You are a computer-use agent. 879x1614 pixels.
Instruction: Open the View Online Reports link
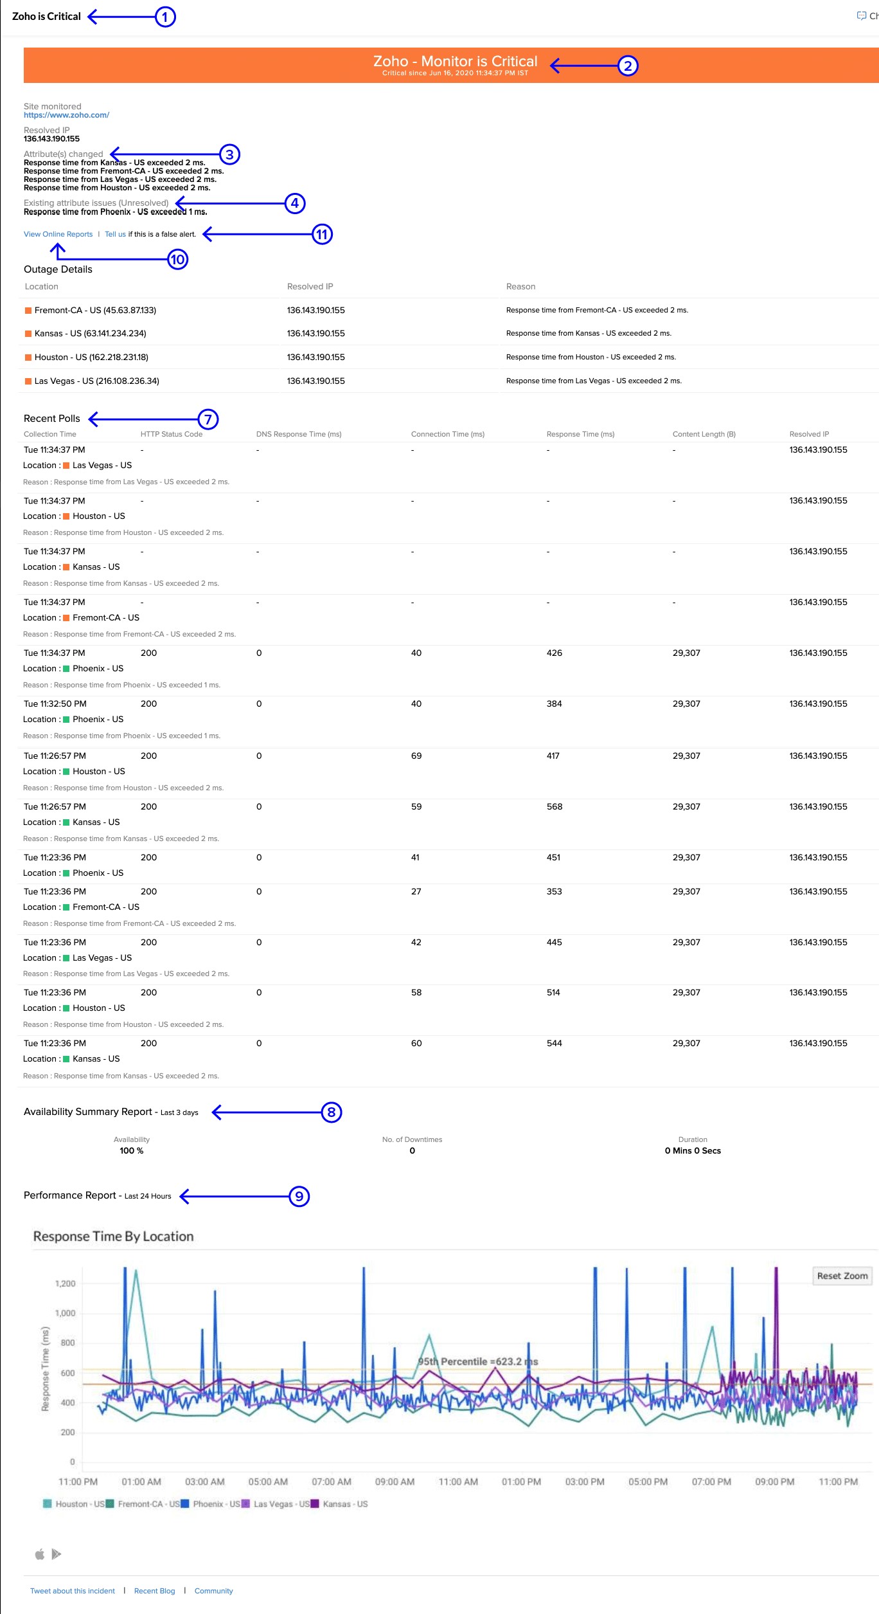(x=58, y=234)
